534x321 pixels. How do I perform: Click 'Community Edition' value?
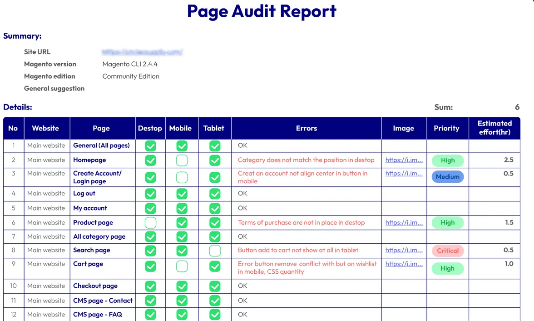[x=131, y=76]
